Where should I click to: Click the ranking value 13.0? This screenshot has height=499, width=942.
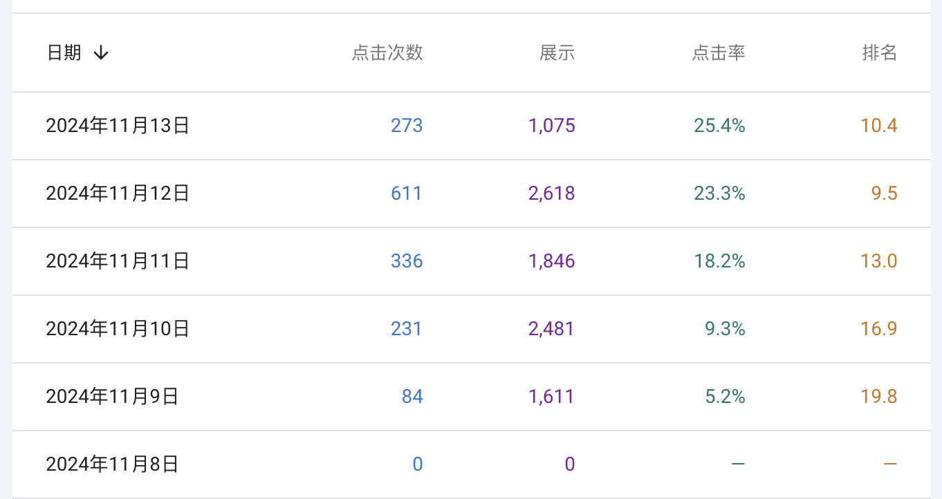click(x=879, y=261)
